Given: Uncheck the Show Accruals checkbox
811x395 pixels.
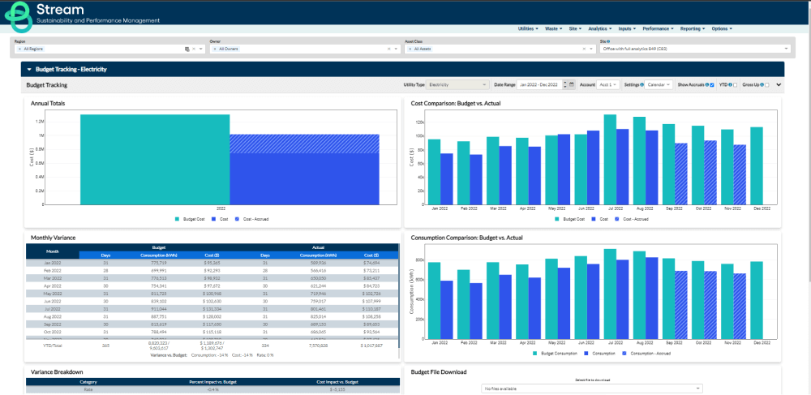Looking at the screenshot, I should 711,84.
